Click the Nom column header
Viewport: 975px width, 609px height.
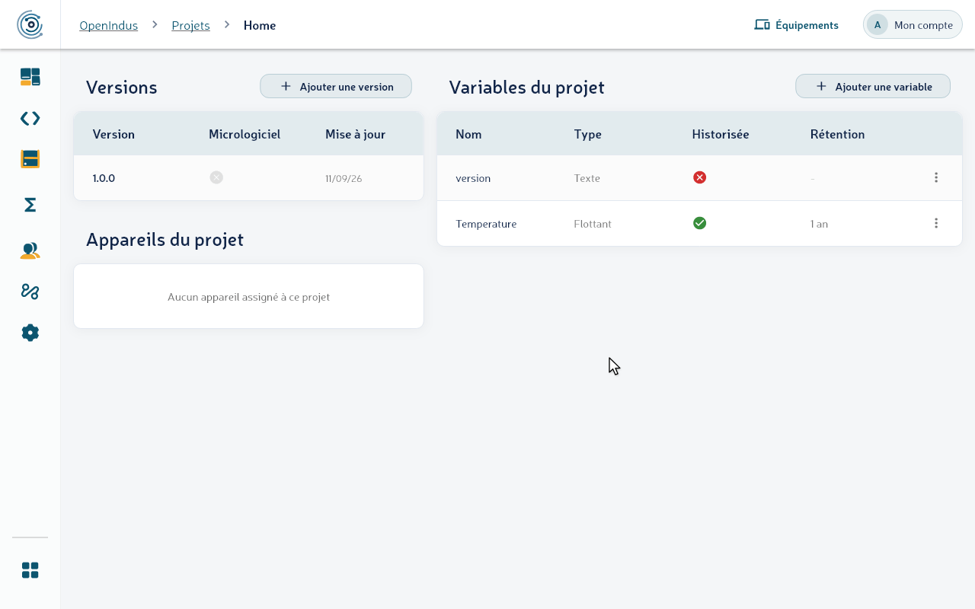tap(468, 134)
